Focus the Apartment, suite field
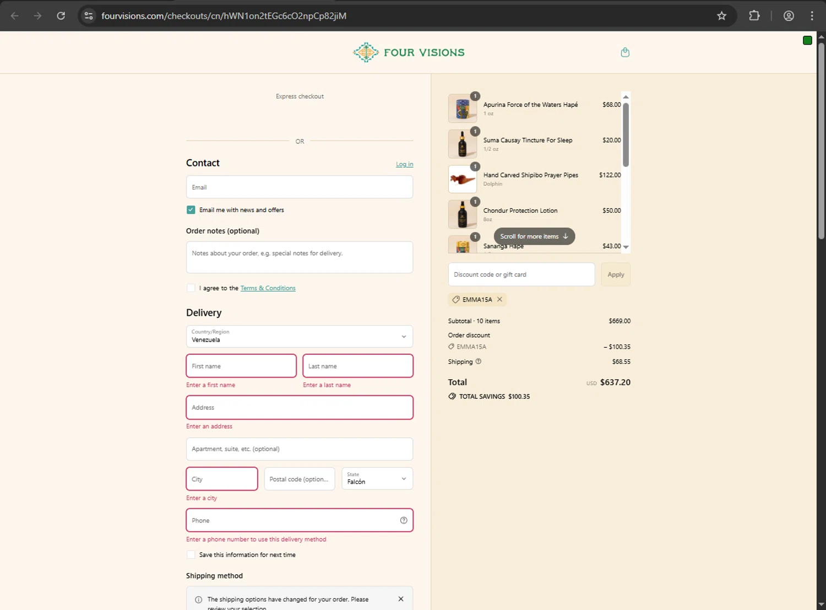Viewport: 826px width, 610px height. [x=300, y=449]
